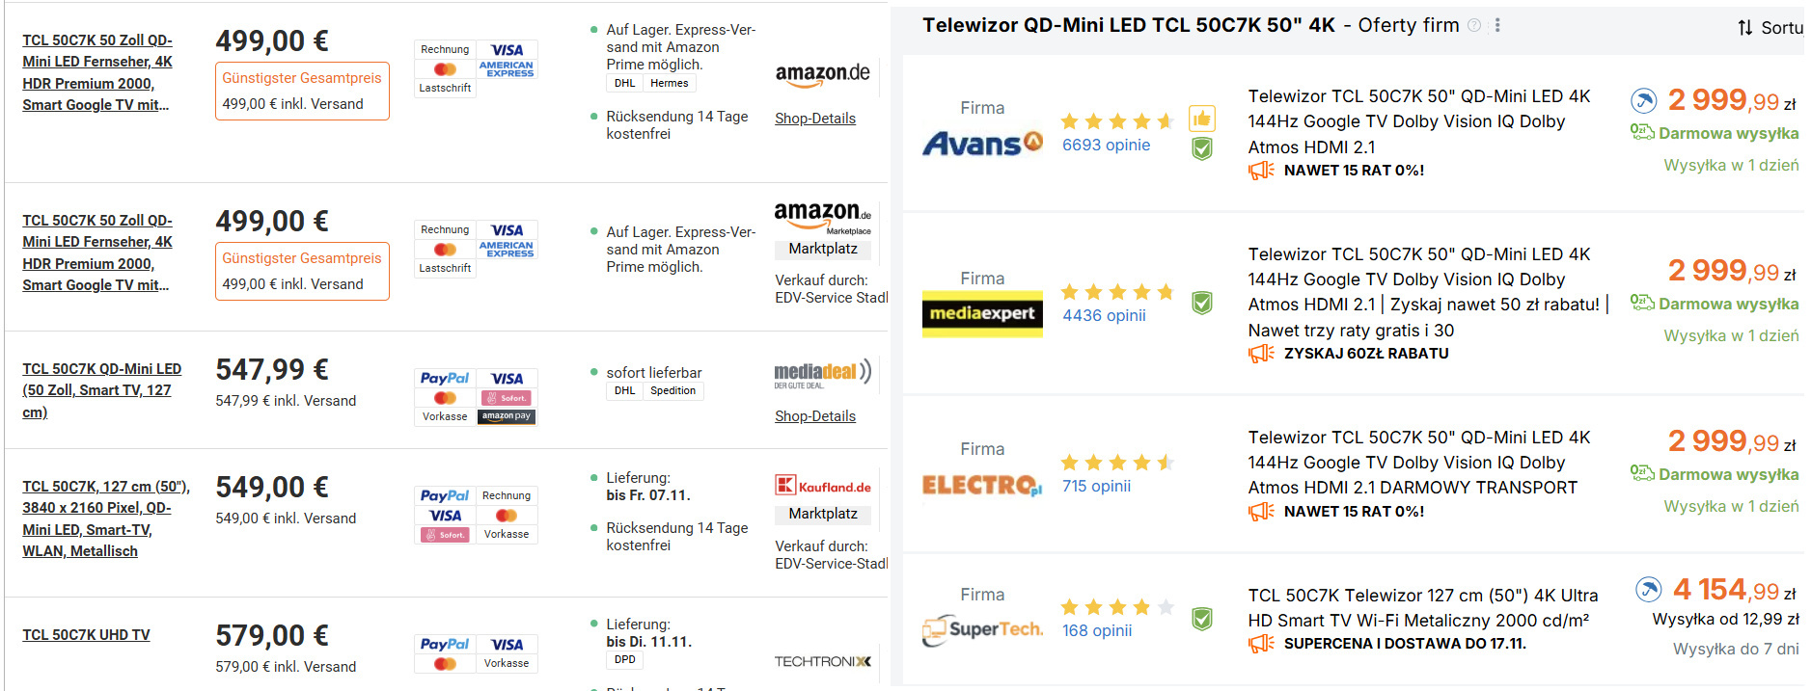Click the help question mark beside Oferty firm
This screenshot has width=1811, height=691.
click(1474, 26)
